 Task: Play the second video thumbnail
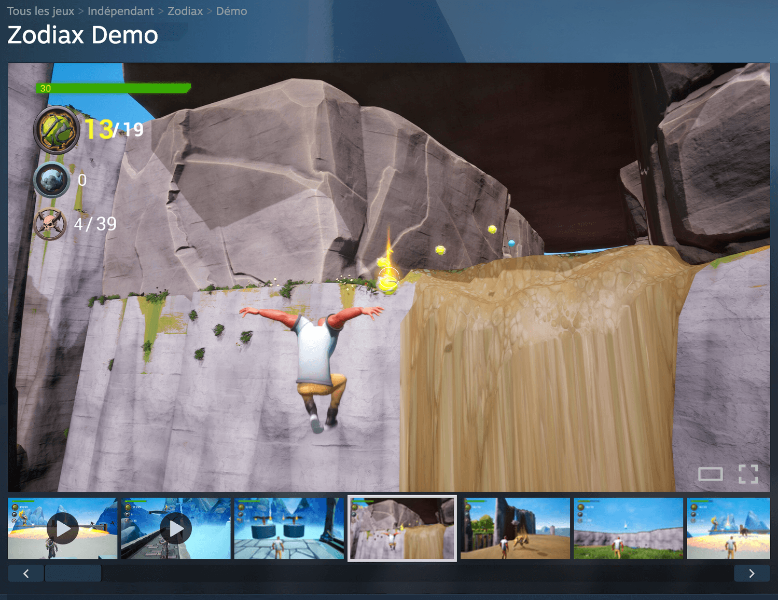[176, 528]
